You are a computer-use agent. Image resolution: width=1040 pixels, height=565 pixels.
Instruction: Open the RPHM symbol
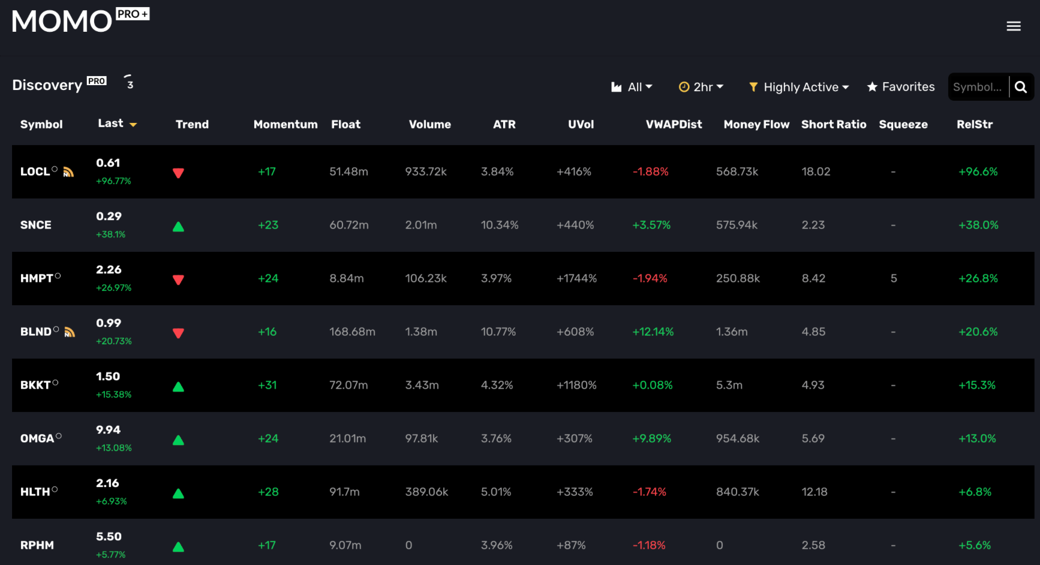[37, 545]
